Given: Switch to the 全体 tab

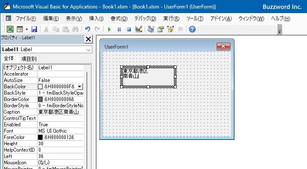Looking at the screenshot, I should [9, 58].
